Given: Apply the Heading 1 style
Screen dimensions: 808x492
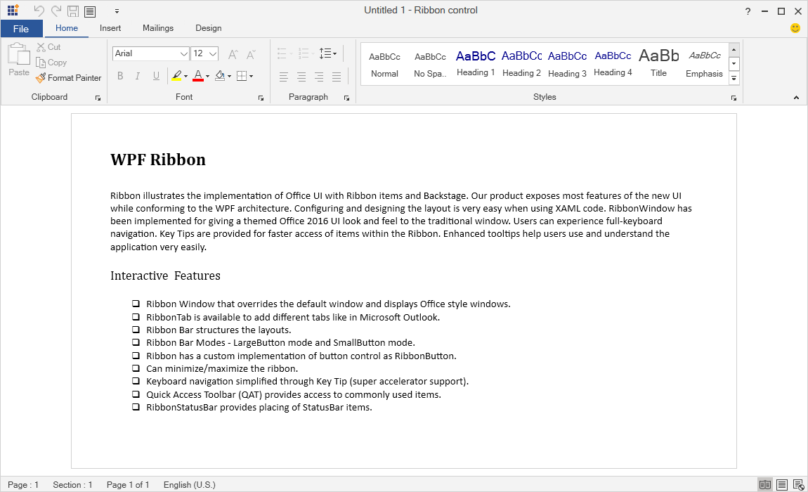Looking at the screenshot, I should point(475,62).
